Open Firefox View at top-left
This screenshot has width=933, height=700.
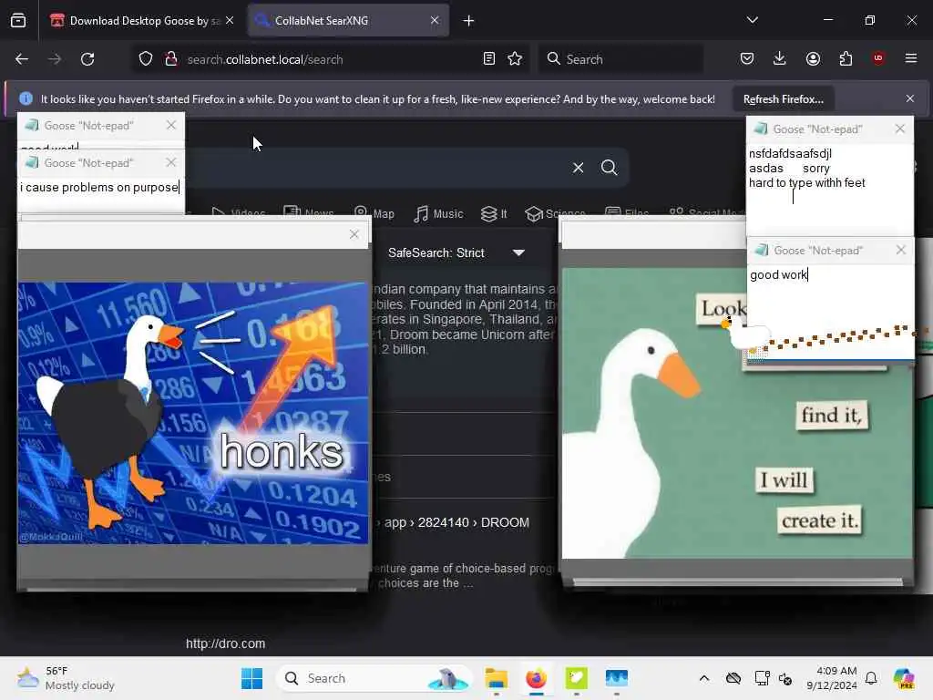pos(18,20)
